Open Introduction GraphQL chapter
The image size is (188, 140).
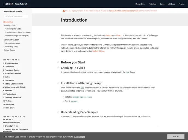click(x=11, y=122)
